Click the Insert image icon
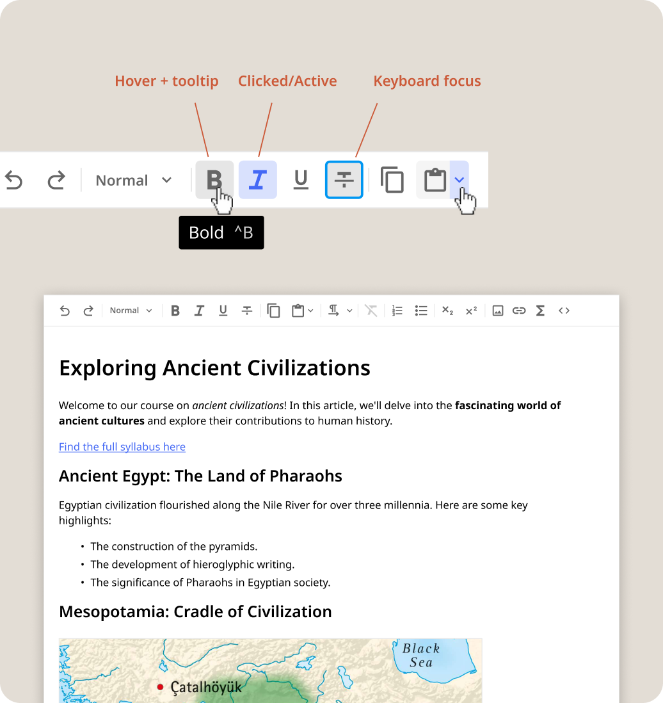 click(x=498, y=311)
